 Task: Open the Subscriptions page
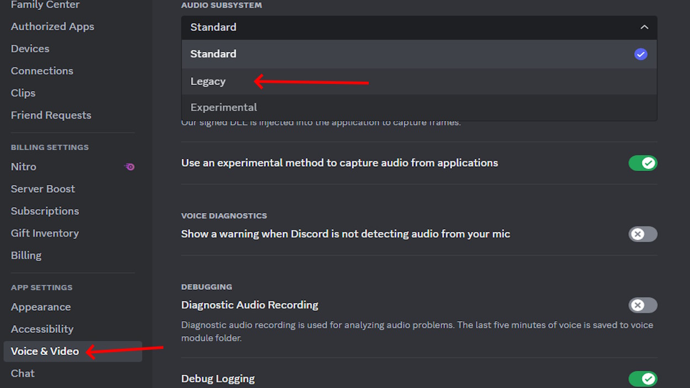pyautogui.click(x=45, y=211)
